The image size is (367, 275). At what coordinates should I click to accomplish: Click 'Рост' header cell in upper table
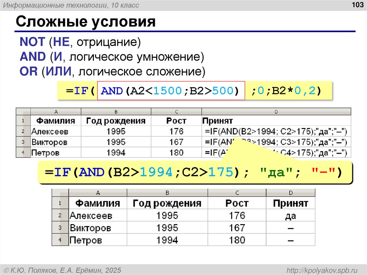pyautogui.click(x=176, y=120)
